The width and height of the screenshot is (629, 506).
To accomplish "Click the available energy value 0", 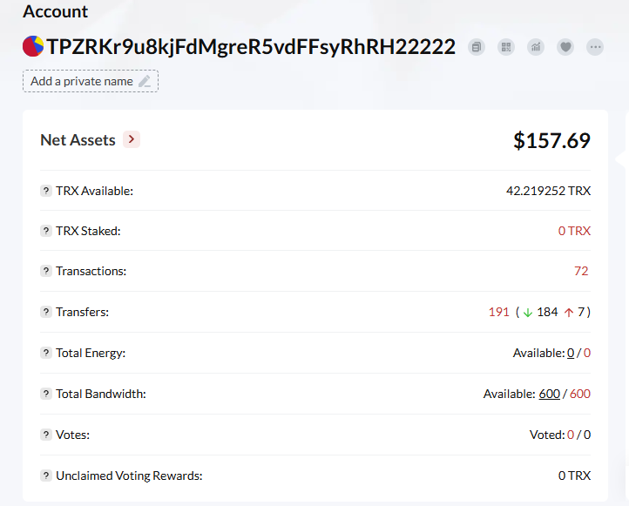I will (x=571, y=353).
